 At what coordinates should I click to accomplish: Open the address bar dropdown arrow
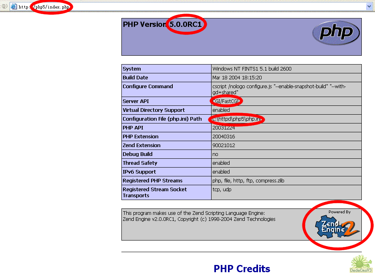(x=369, y=7)
